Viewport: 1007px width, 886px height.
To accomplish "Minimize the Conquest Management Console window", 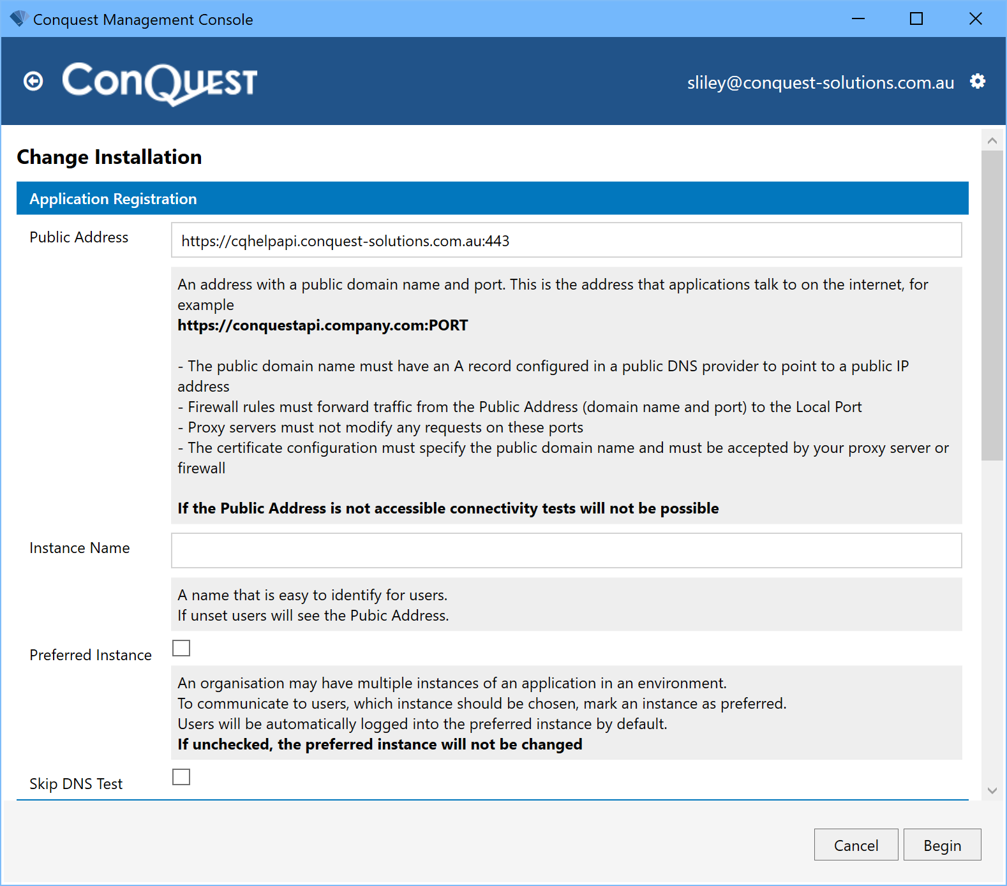I will tap(858, 18).
